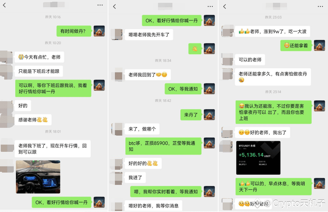Open three-dot menu in middle chat
328x212 pixels.
[x=210, y=6]
